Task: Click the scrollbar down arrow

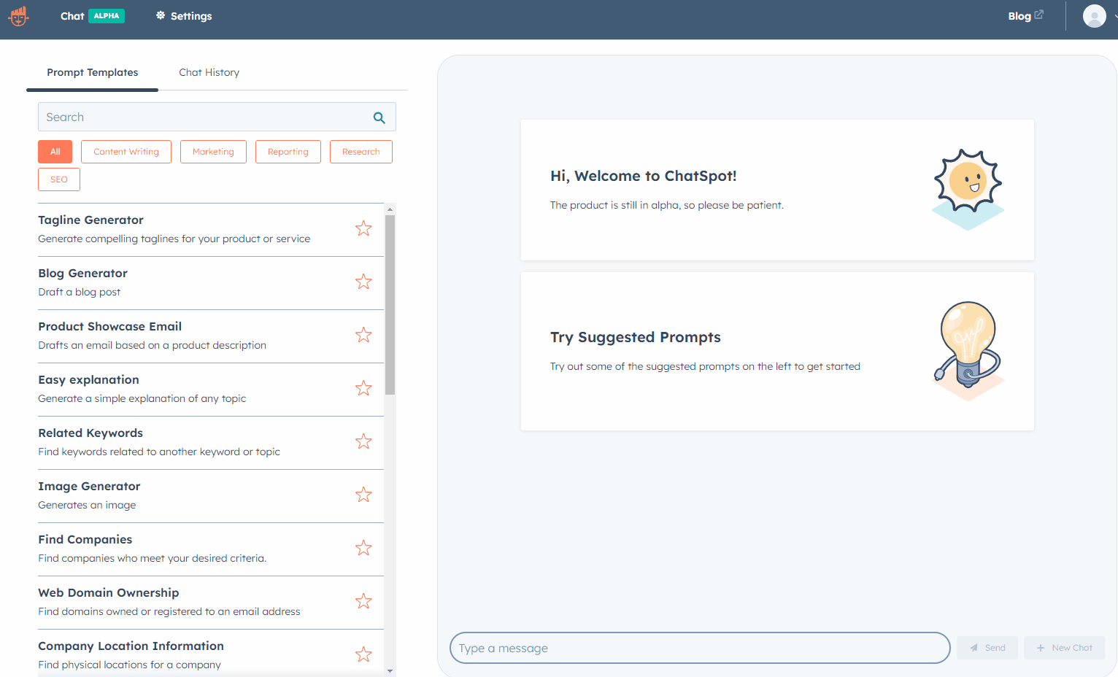Action: pyautogui.click(x=390, y=670)
